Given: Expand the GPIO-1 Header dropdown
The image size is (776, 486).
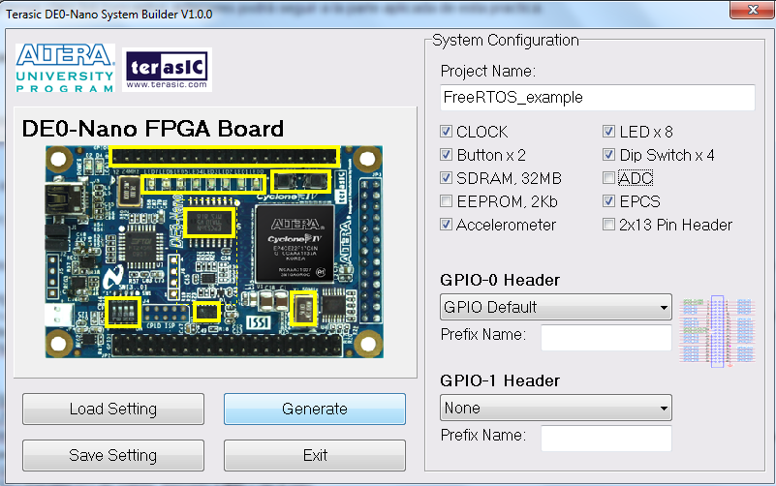Looking at the screenshot, I should tap(556, 408).
